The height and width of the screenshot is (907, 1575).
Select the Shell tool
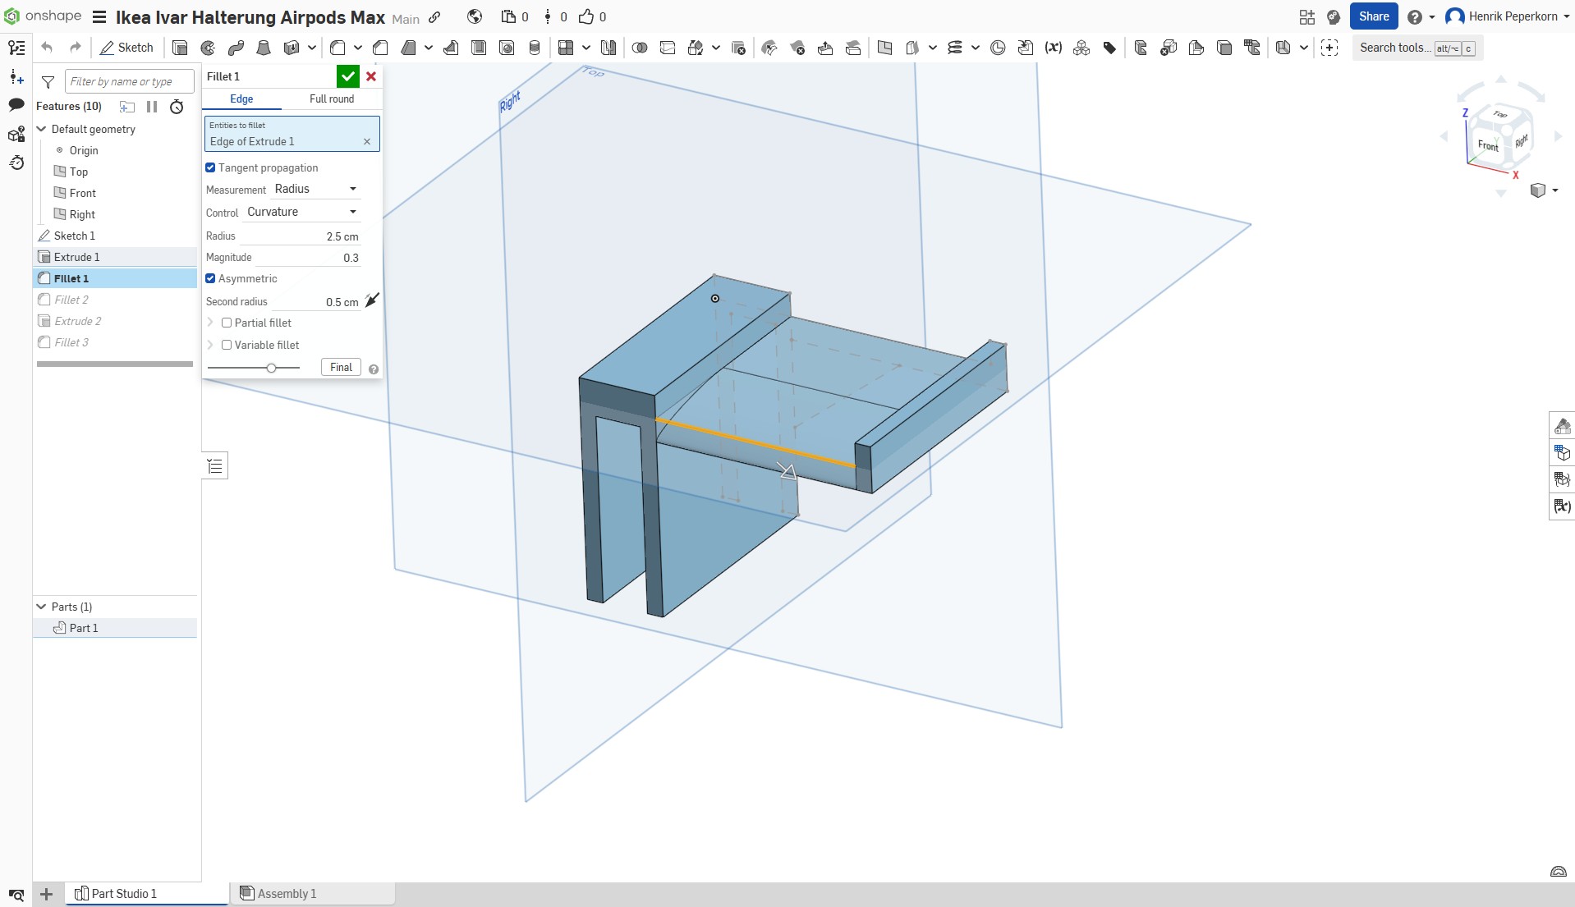click(479, 48)
